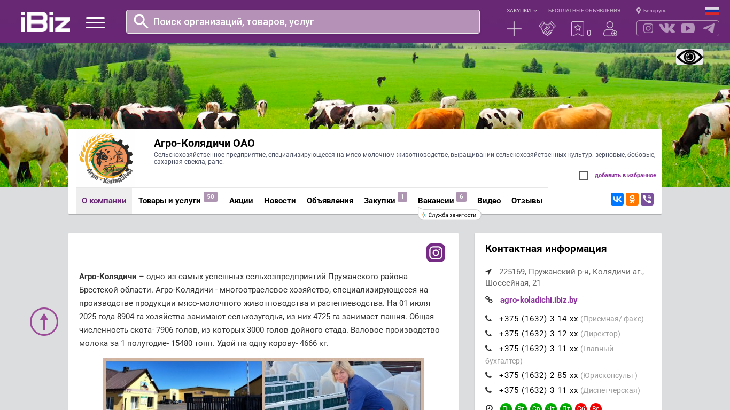Open the handshake partners icon
Screen dimensions: 730x410
(x=547, y=29)
